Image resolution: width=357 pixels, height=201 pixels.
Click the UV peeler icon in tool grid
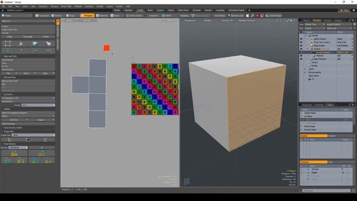pyautogui.click(x=49, y=44)
